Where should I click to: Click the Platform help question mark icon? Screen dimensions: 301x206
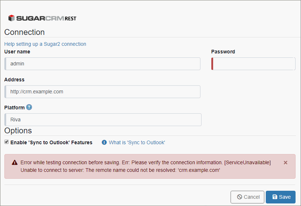point(29,107)
